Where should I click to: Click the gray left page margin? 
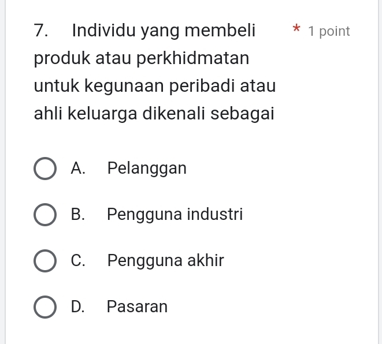[2, 172]
